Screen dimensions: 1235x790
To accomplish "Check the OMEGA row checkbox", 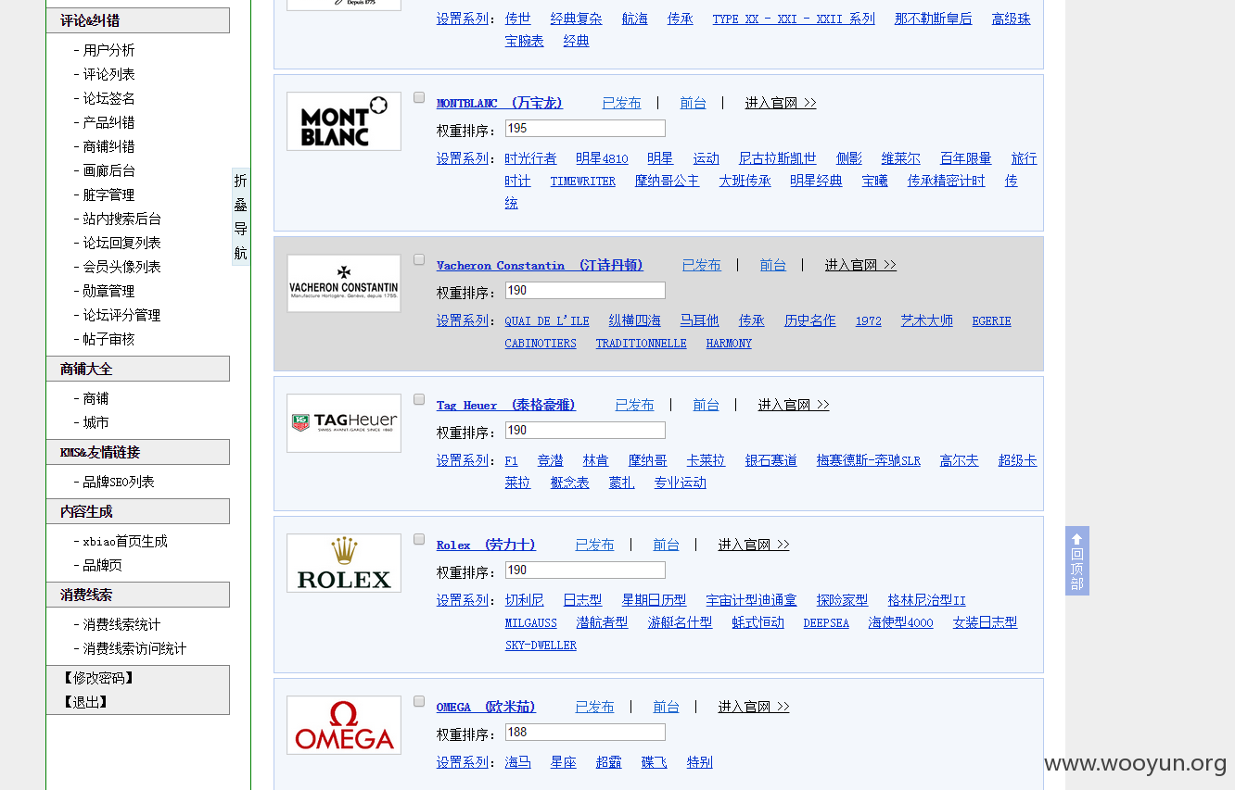I will pos(419,701).
